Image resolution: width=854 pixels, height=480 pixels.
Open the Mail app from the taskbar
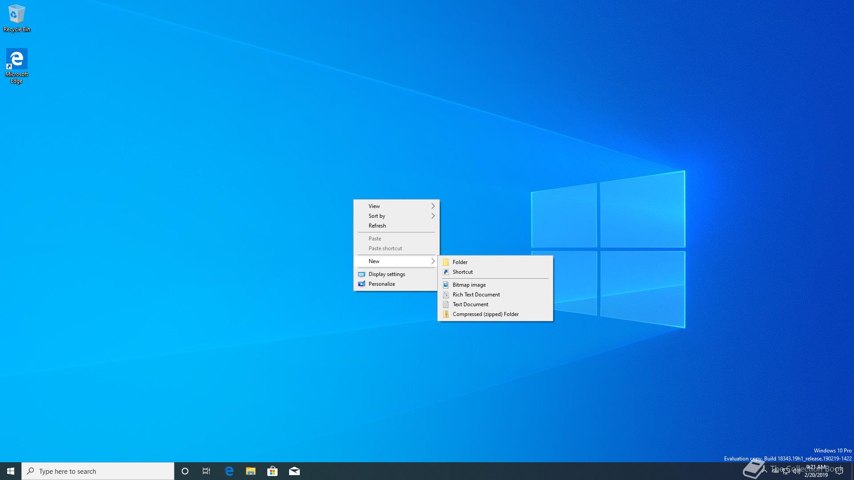294,471
